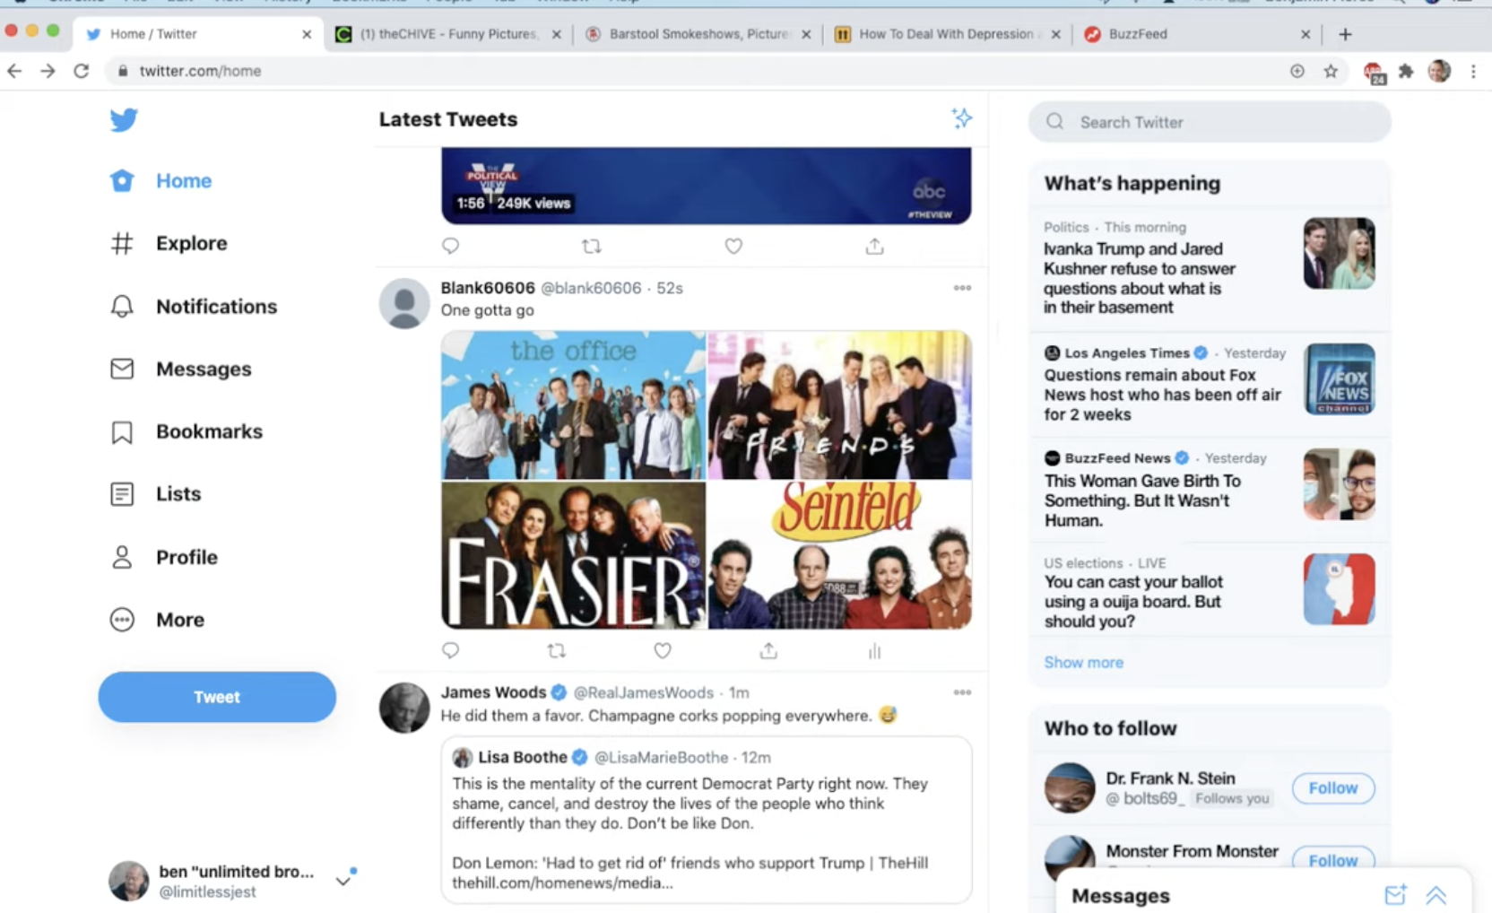Click the @RealJamesWoods handle
Image resolution: width=1492 pixels, height=913 pixels.
644,692
